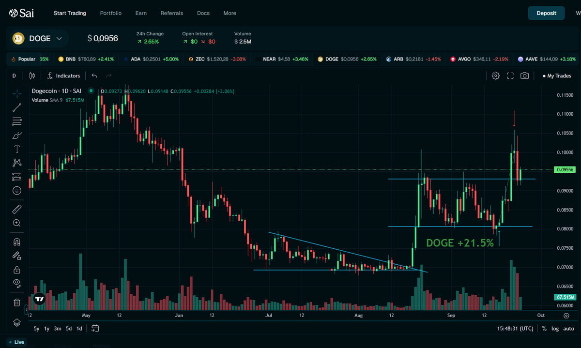
Task: Open the Fibonacci retracement tool group
Action: [x=17, y=121]
